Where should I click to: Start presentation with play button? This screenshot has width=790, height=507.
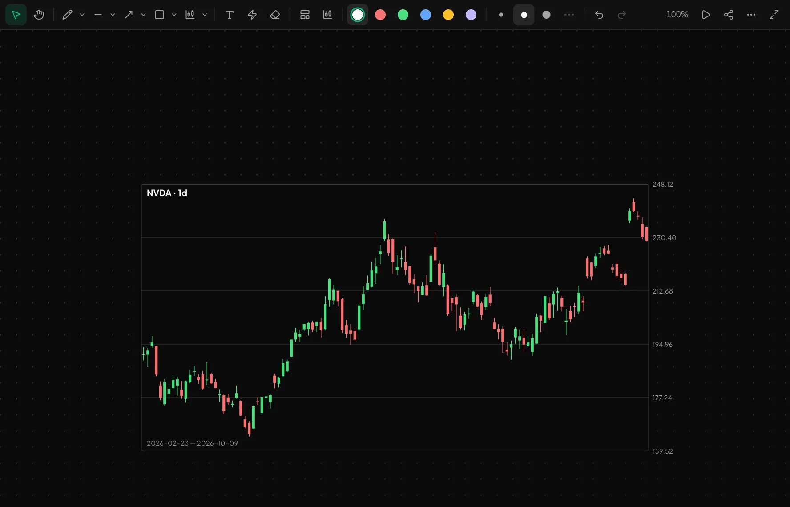(x=706, y=15)
